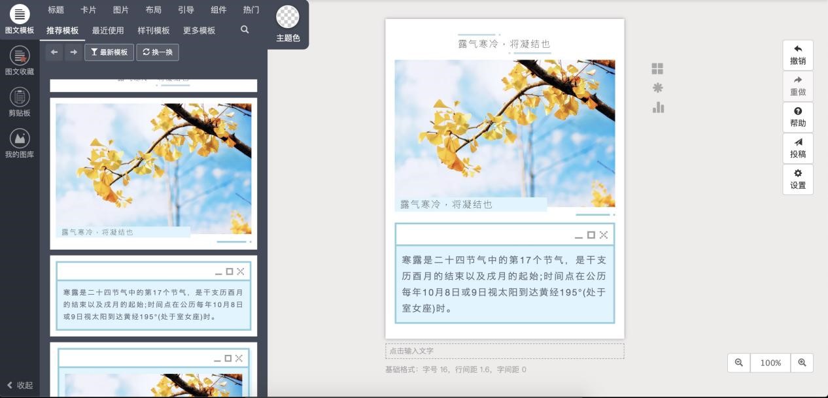This screenshot has height=398, width=828.
Task: Click the 寒露 paragraph text in the canvas
Action: click(x=505, y=284)
